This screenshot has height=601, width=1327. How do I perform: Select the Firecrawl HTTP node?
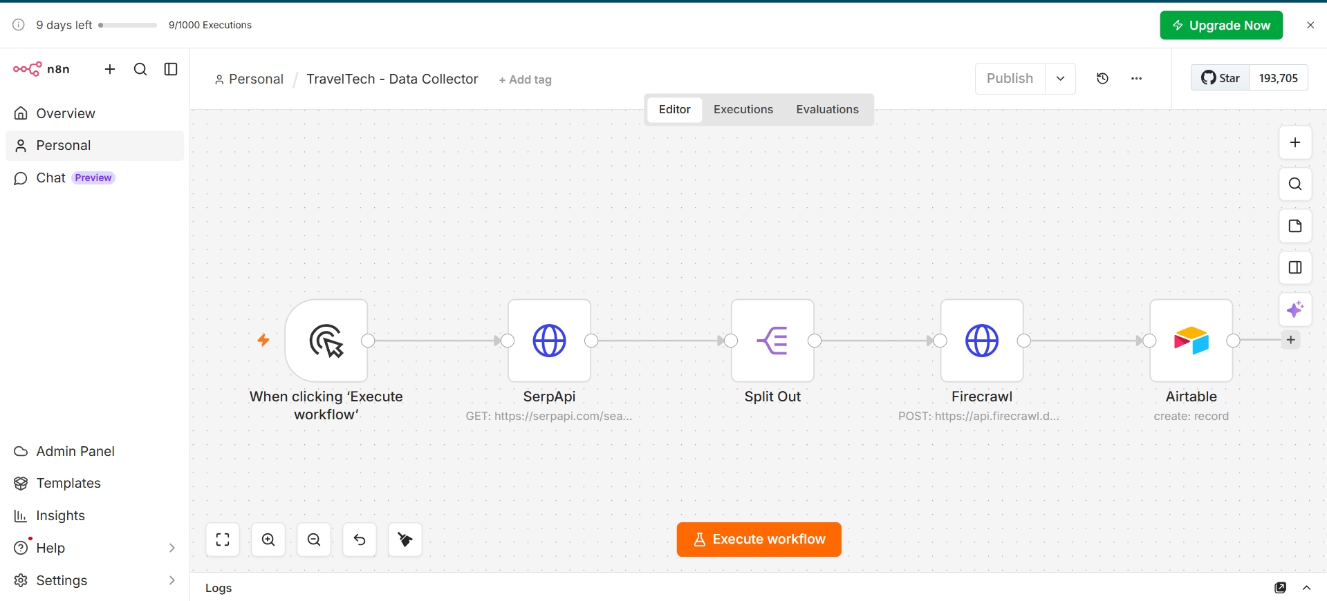(982, 341)
